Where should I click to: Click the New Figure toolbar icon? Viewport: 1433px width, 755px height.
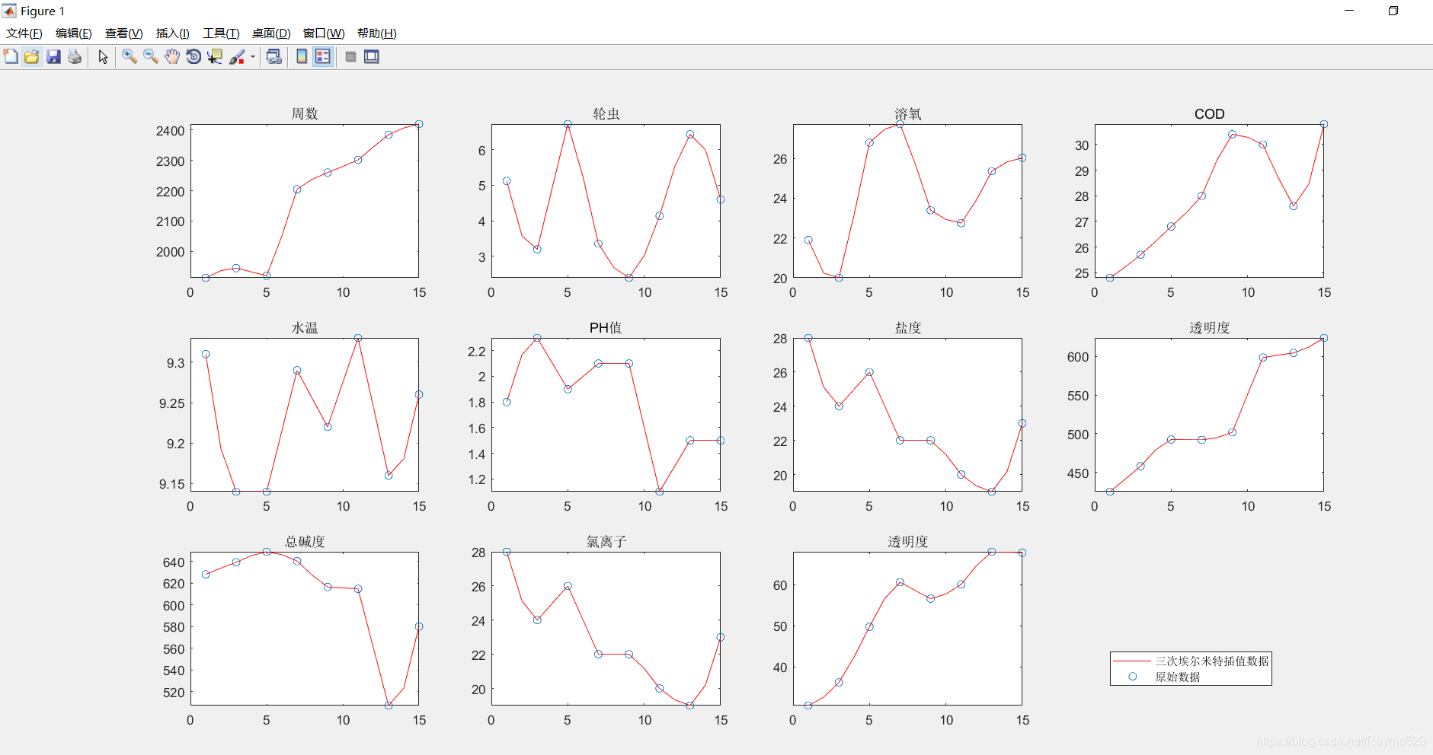(x=11, y=56)
